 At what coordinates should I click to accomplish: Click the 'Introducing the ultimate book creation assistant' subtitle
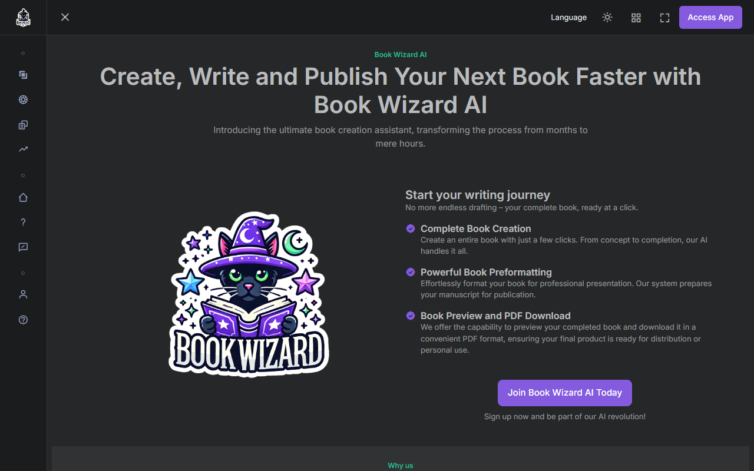(x=401, y=137)
